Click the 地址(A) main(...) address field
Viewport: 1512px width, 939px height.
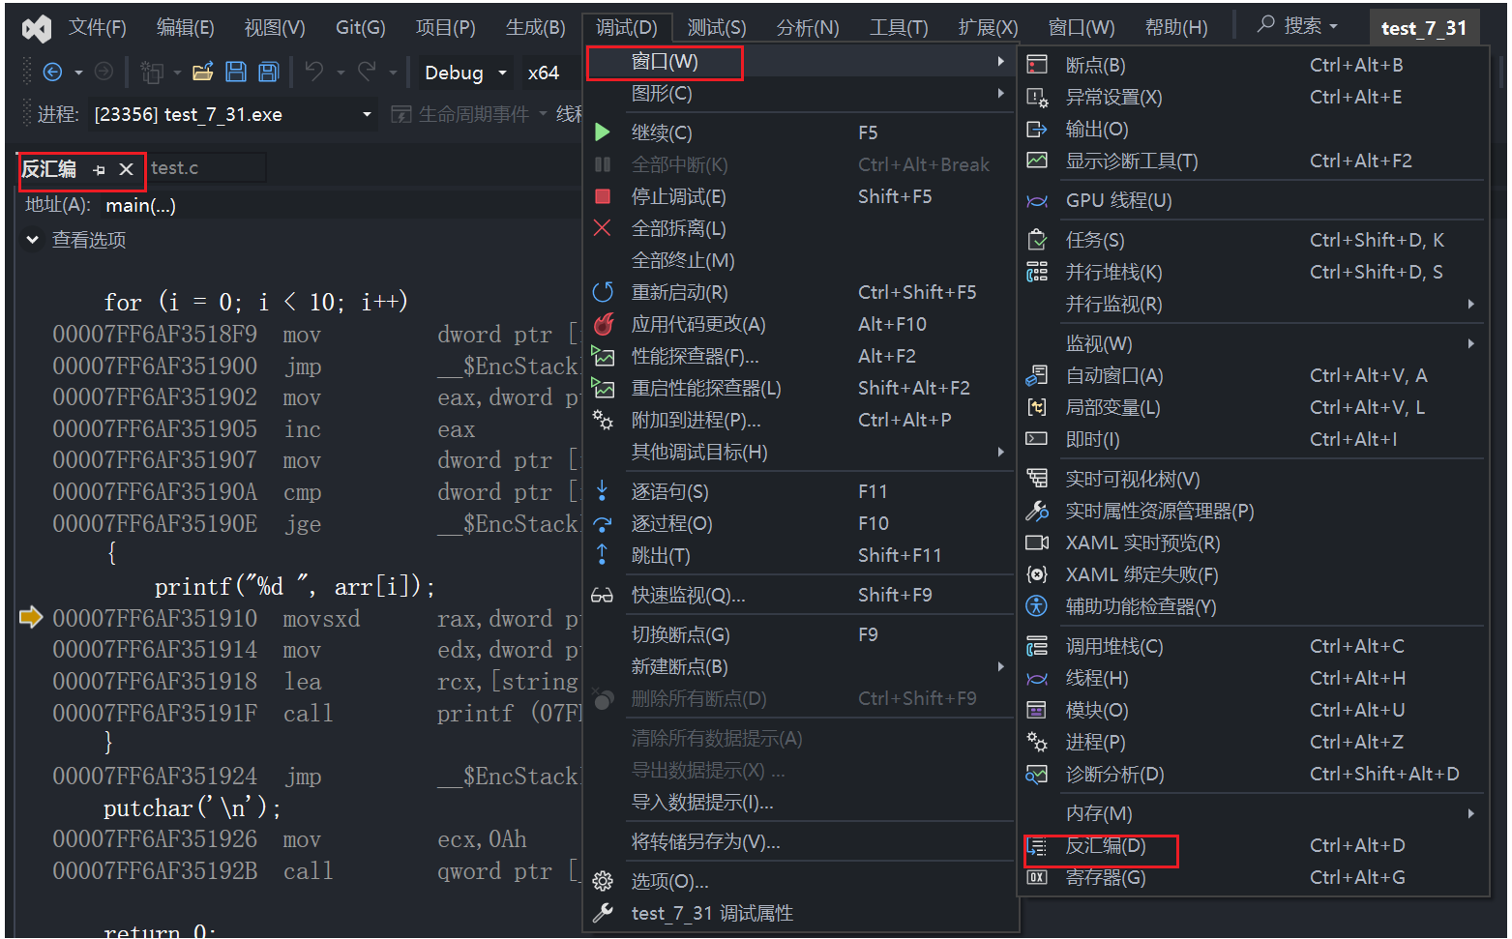[339, 205]
